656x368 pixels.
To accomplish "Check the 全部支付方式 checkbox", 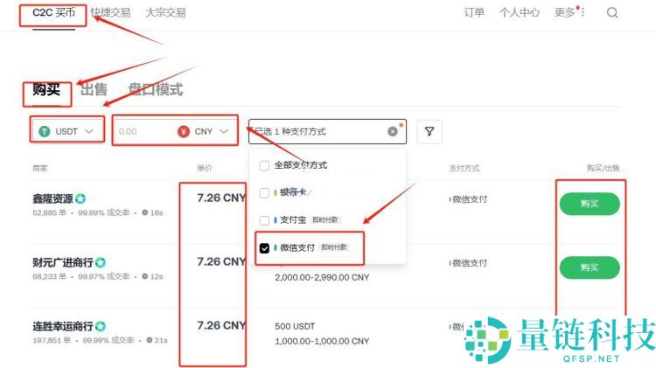I will (x=264, y=165).
